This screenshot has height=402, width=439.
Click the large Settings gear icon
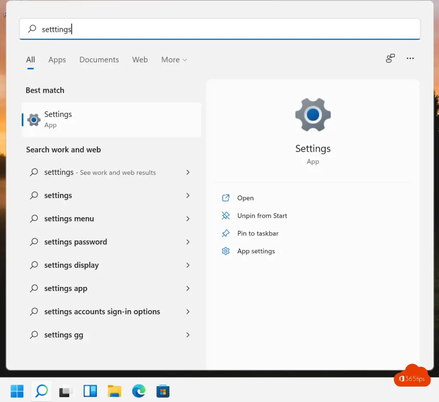313,115
